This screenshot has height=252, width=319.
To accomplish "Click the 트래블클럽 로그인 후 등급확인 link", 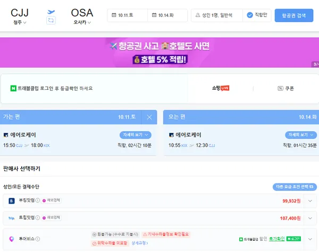I will (x=55, y=88).
